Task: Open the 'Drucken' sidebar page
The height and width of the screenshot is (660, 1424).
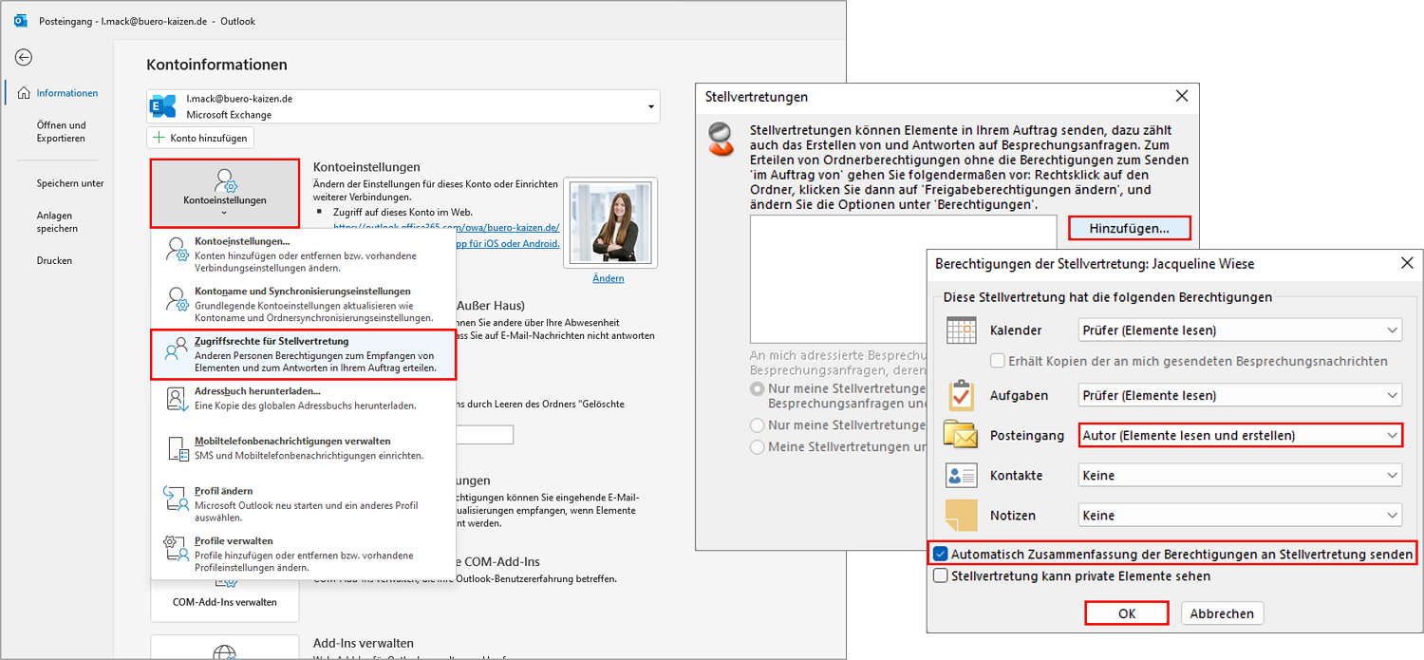Action: pyautogui.click(x=54, y=260)
